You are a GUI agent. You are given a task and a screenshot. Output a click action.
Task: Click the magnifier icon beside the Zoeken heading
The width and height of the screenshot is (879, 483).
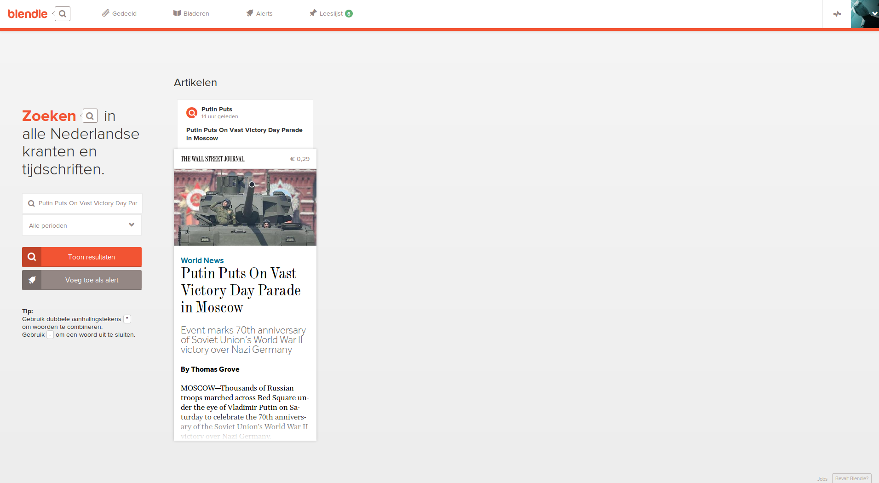pyautogui.click(x=90, y=115)
